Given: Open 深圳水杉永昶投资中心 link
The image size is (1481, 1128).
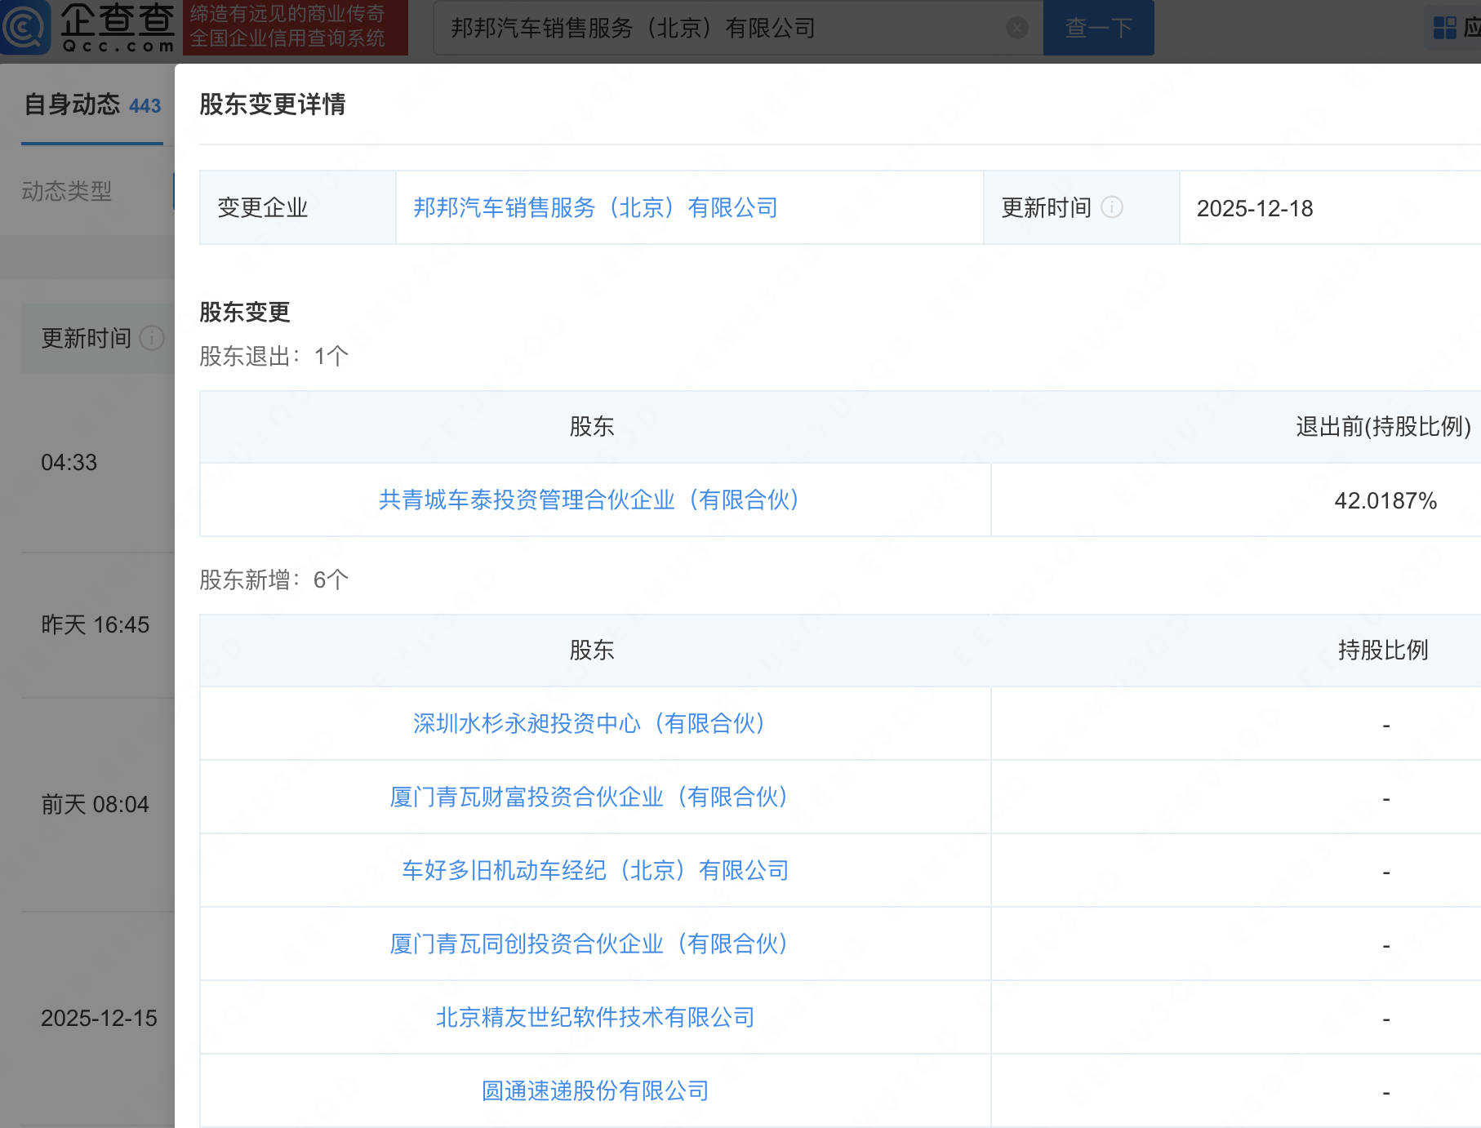Looking at the screenshot, I should point(589,724).
